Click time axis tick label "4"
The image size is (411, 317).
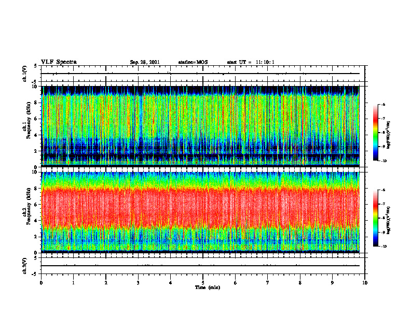[171, 283]
